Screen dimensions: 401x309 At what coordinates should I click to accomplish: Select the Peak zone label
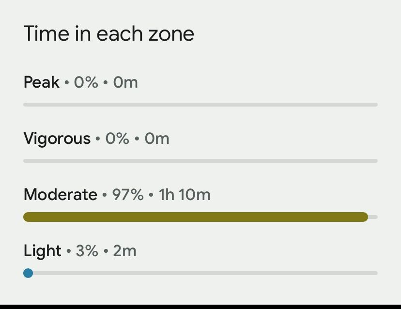tap(41, 82)
